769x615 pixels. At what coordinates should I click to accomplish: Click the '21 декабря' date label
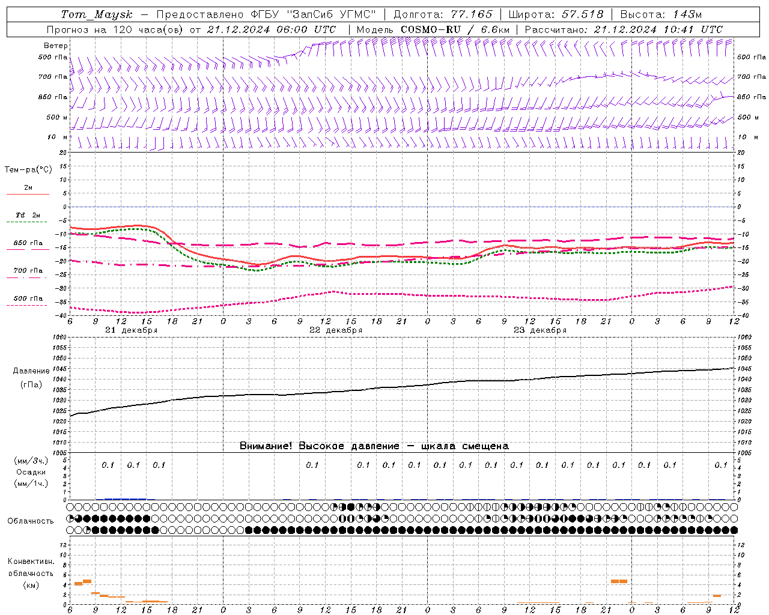(132, 330)
